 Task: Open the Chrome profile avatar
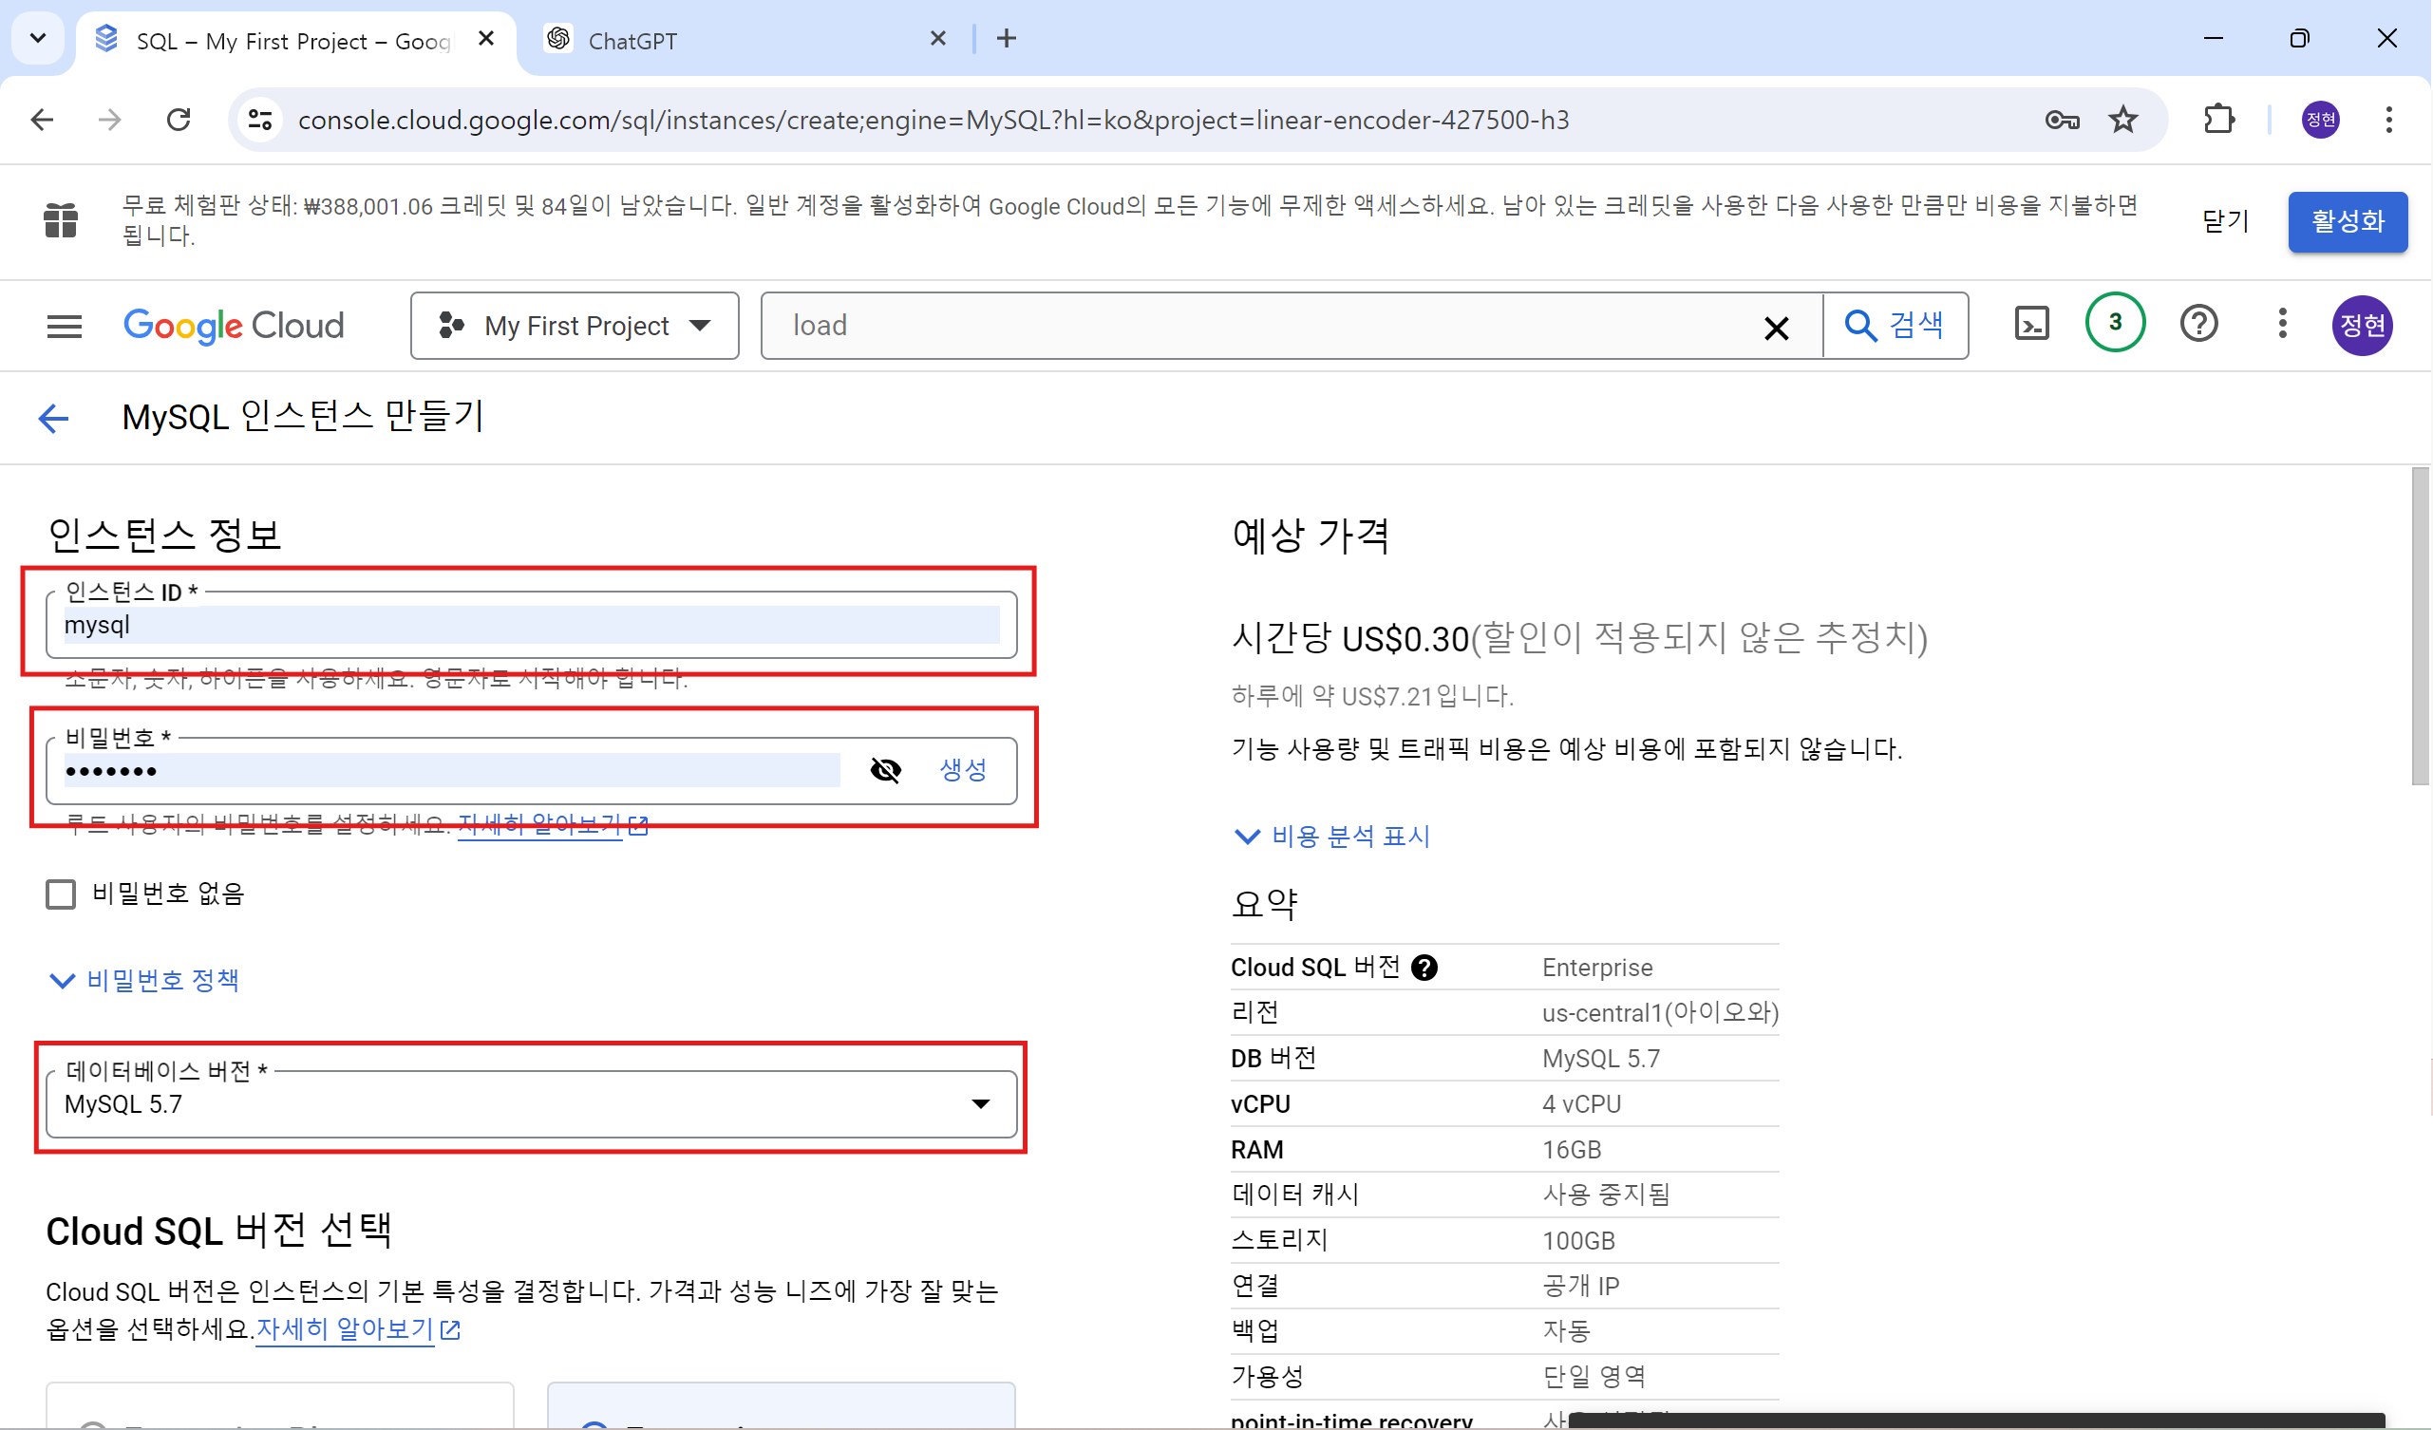pyautogui.click(x=2321, y=120)
